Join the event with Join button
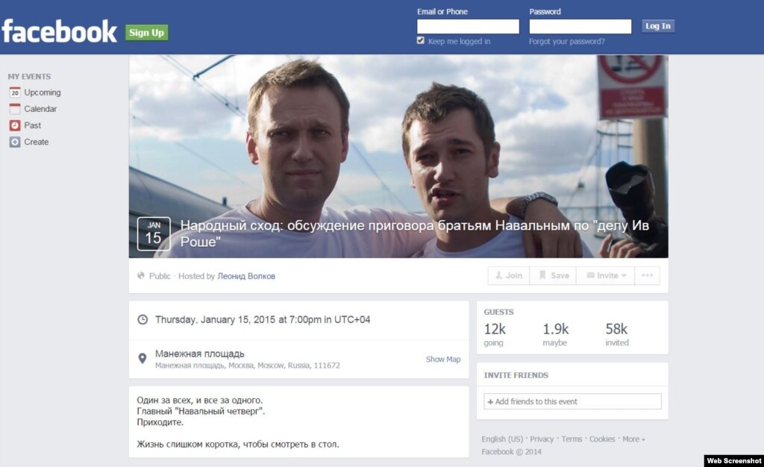The image size is (764, 467). 509,275
